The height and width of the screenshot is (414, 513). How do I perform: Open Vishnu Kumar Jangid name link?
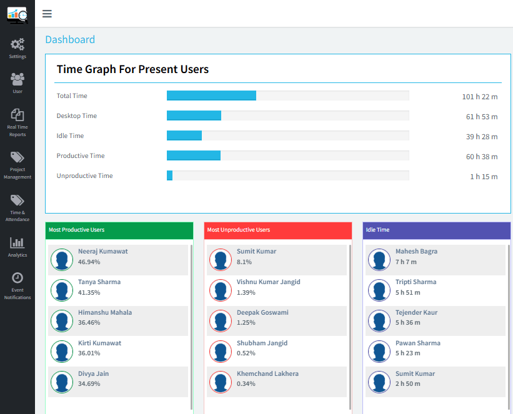point(268,282)
